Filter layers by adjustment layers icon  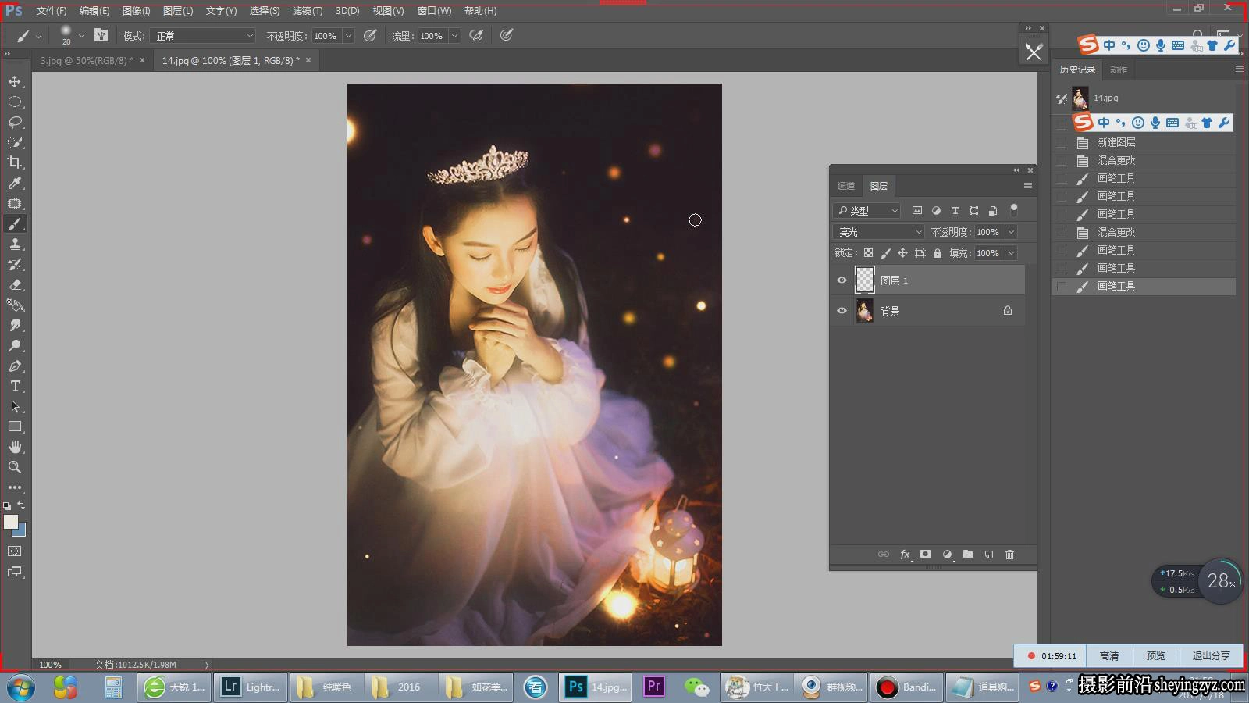(936, 210)
